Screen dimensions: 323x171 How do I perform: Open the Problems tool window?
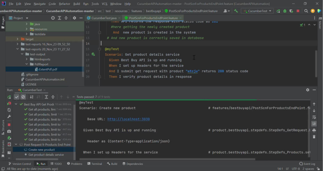(75, 164)
